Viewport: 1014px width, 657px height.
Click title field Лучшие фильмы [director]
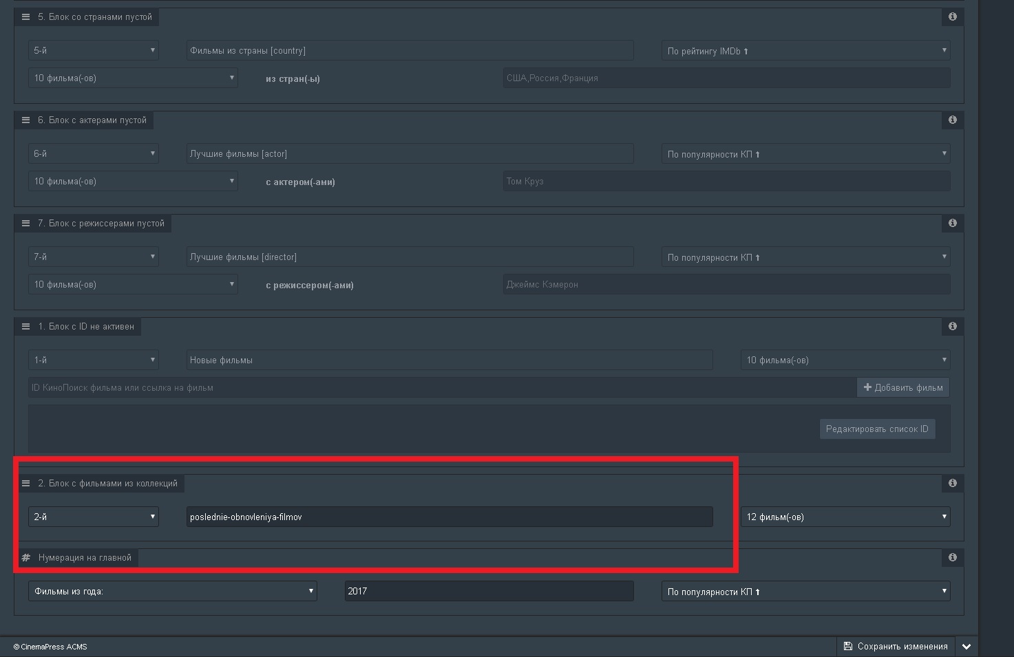(x=410, y=257)
